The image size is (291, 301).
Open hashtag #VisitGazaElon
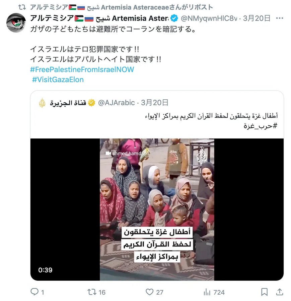click(x=58, y=80)
